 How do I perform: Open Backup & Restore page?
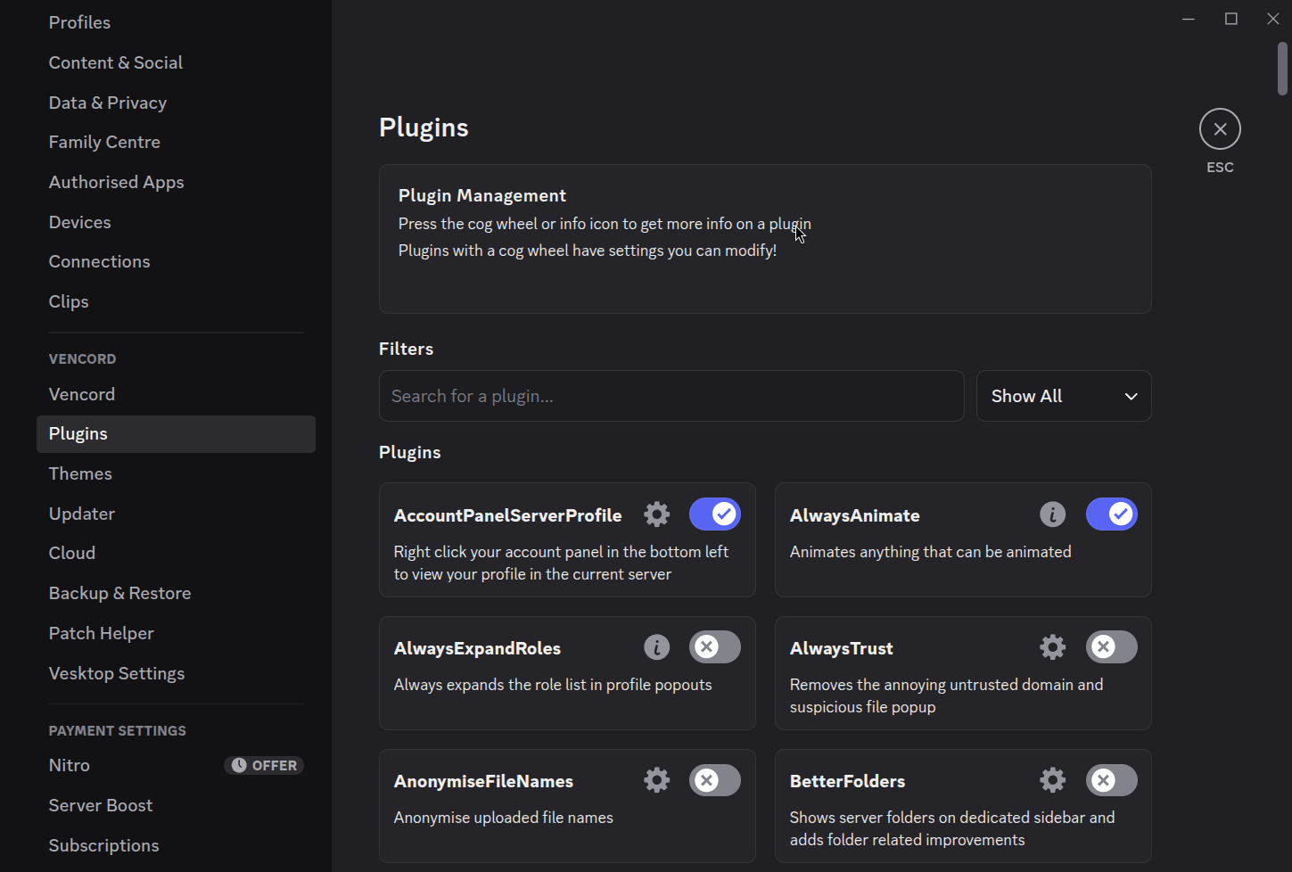pyautogui.click(x=176, y=593)
